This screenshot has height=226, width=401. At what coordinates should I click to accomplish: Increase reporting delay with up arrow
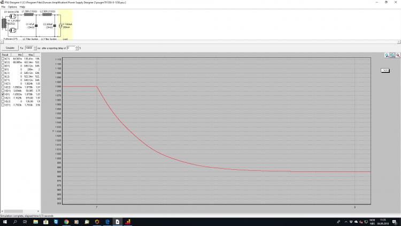76,47
